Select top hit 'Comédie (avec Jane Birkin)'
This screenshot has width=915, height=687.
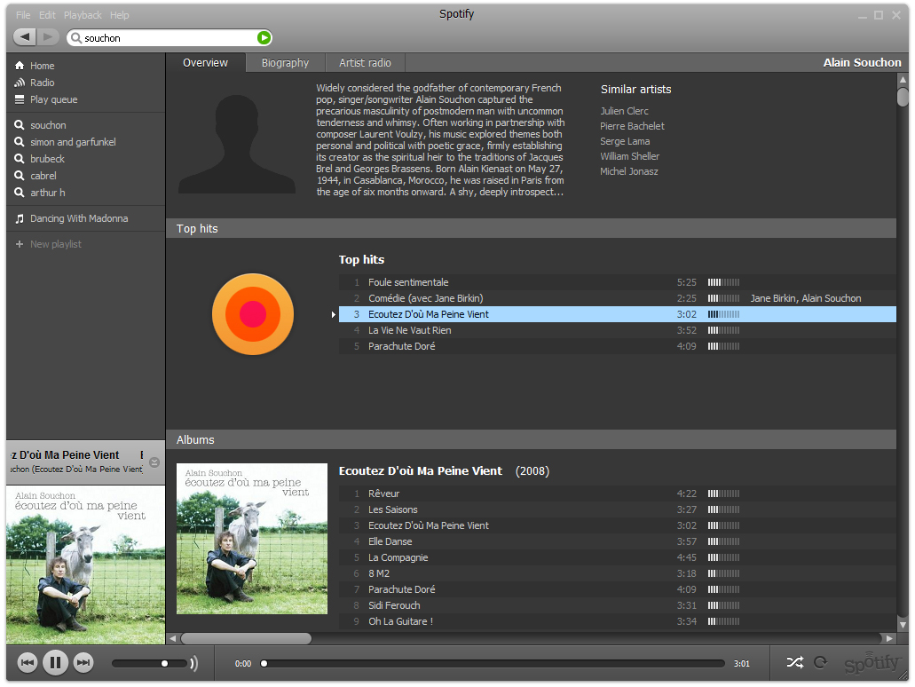618,298
